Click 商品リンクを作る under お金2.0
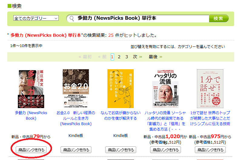Image resolution: width=249 pixels, height=160 pixels. coord(76,150)
